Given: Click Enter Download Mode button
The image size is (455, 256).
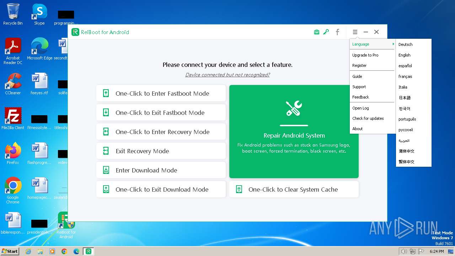Looking at the screenshot, I should tap(161, 170).
